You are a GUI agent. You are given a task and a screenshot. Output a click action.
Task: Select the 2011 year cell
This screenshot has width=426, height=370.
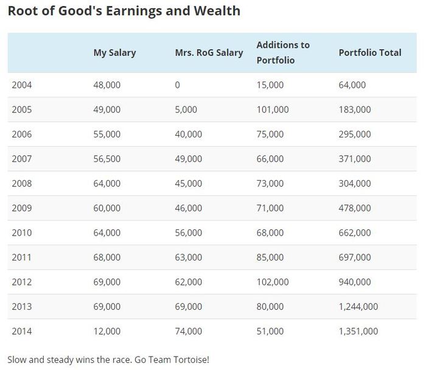point(21,257)
